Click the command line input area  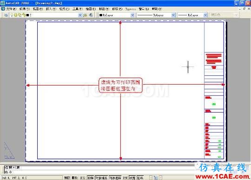click(99, 172)
